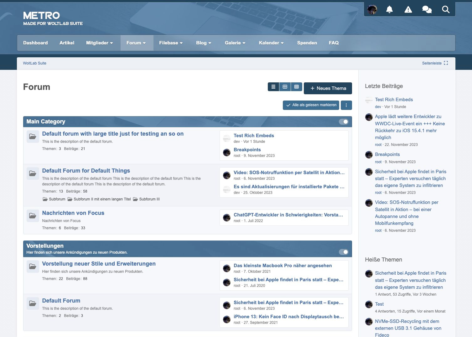Switch to list view layout icon
This screenshot has height=337, width=472.
point(273,87)
